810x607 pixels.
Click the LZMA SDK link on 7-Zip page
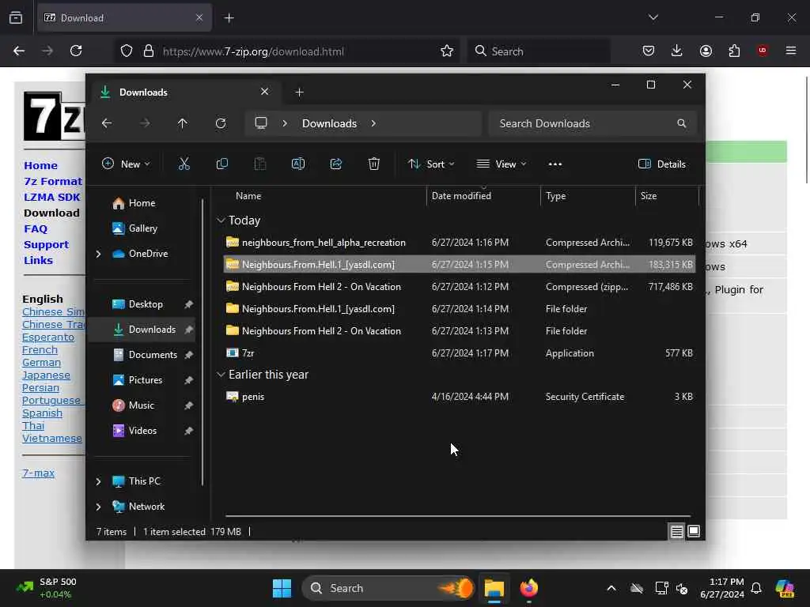tap(51, 197)
